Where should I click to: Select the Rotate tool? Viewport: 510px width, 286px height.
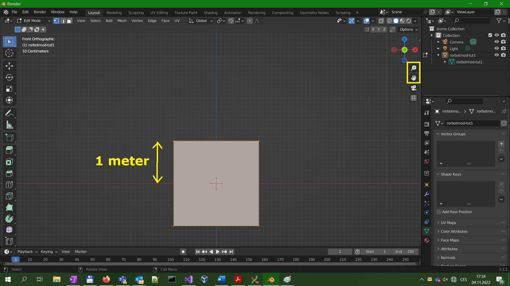pos(9,77)
